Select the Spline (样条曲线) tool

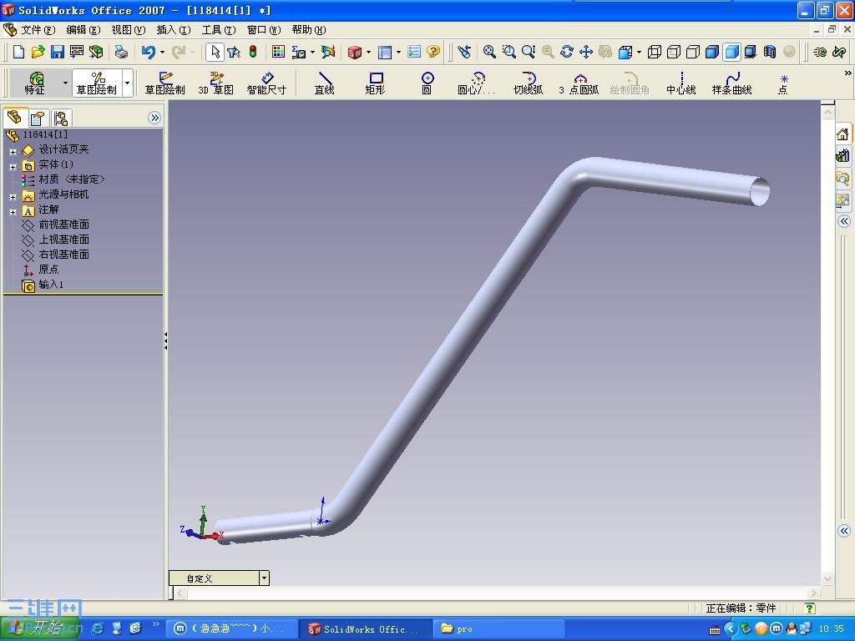(731, 83)
